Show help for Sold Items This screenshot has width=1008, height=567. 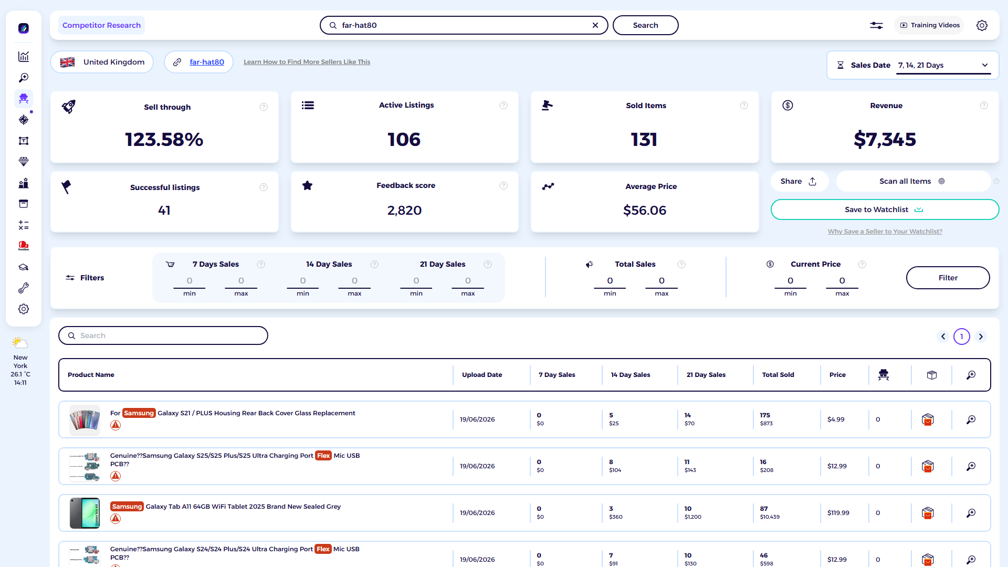pos(744,106)
